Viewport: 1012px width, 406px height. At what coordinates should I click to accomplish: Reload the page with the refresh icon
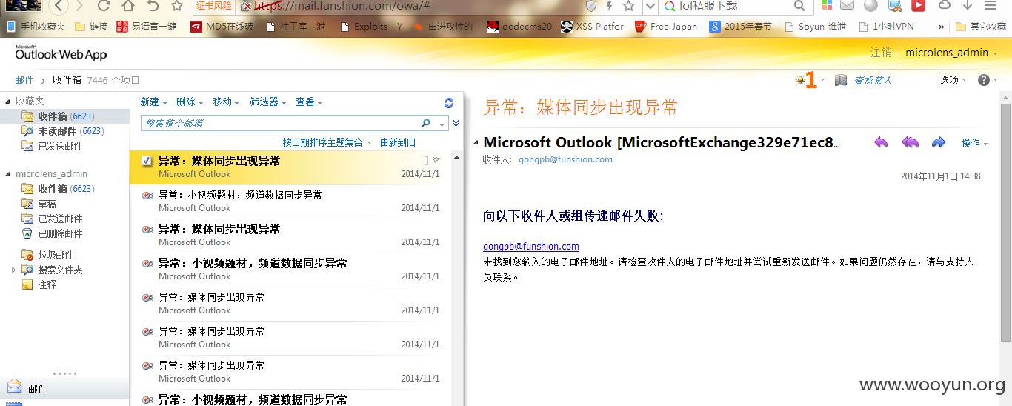tap(103, 7)
